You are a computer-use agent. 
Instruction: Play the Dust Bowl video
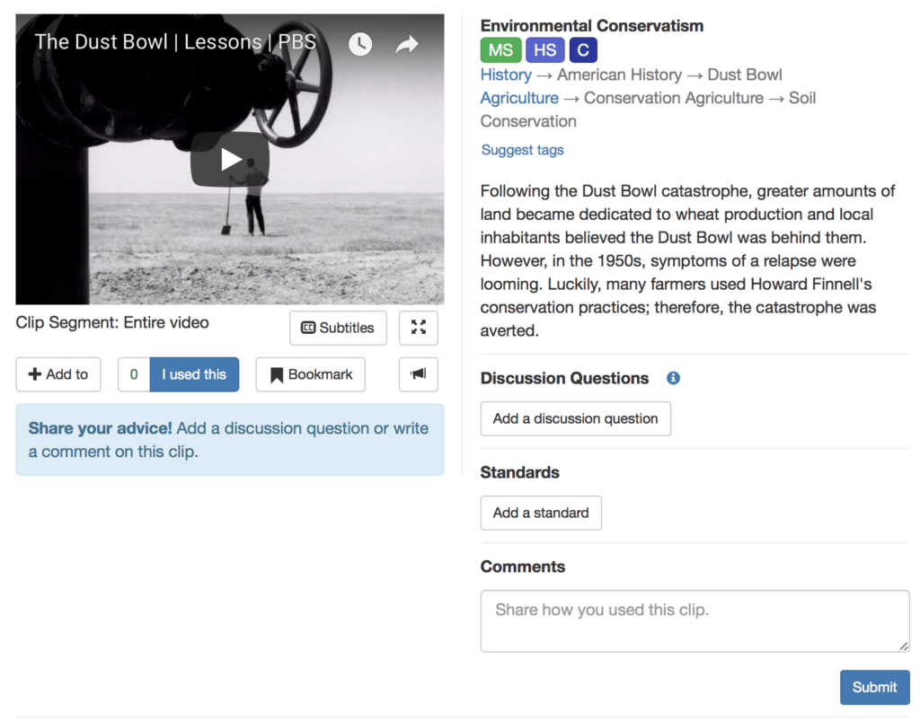[230, 159]
